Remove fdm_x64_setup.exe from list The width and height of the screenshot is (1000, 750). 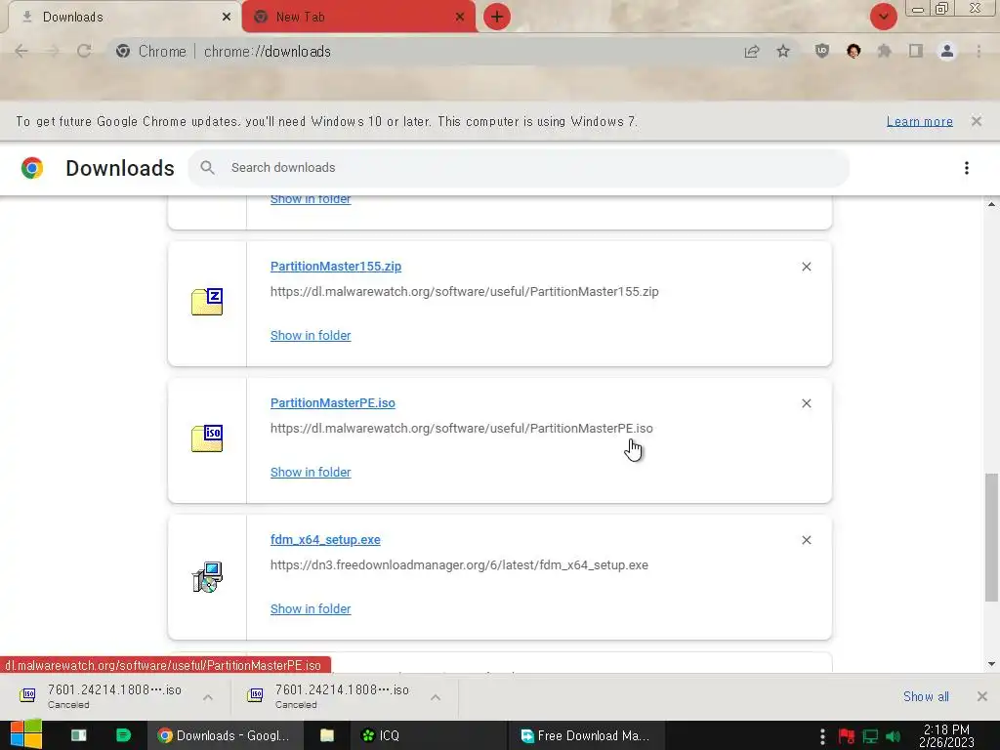point(806,540)
